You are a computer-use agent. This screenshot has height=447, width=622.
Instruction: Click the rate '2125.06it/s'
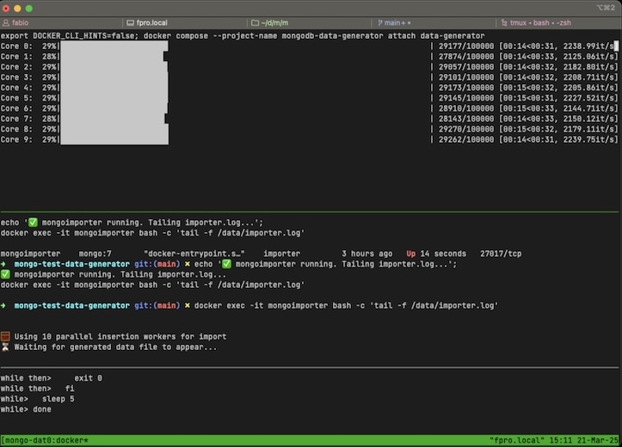[x=588, y=57]
